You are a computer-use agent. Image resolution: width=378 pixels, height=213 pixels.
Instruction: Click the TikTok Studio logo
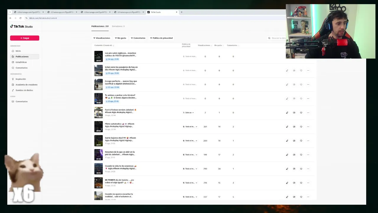22,26
